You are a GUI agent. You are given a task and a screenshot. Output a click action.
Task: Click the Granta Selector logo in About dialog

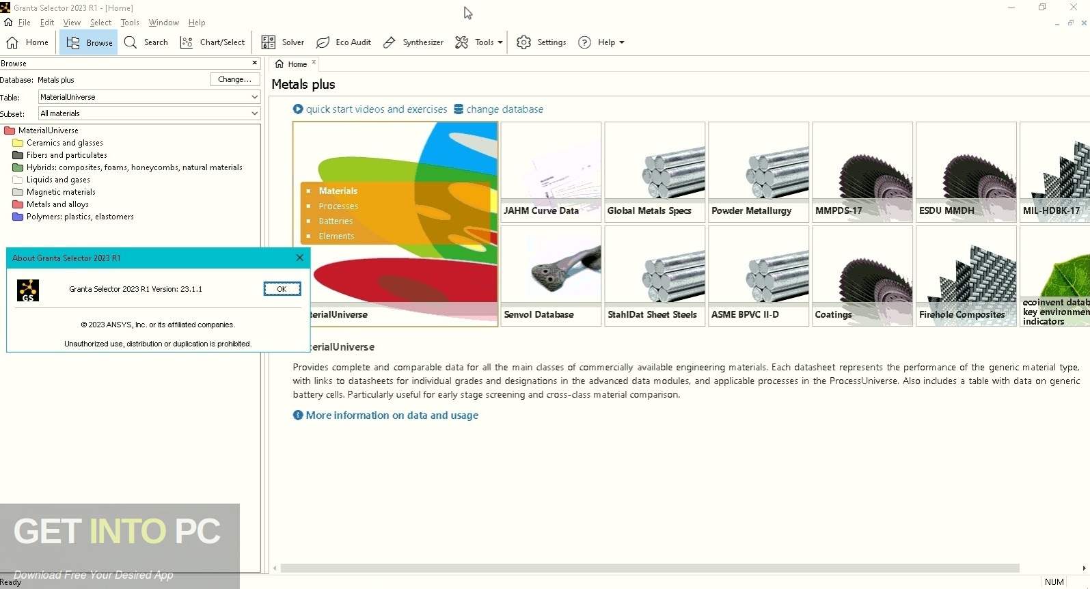point(28,290)
